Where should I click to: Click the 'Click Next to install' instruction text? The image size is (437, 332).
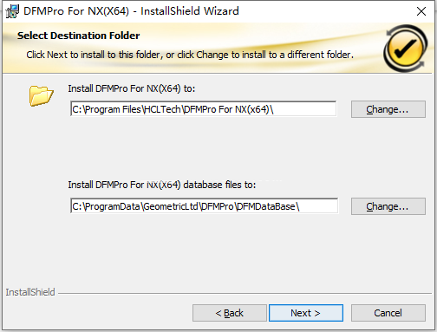coord(190,55)
